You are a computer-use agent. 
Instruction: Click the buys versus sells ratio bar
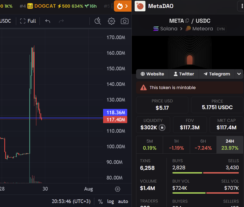(206, 173)
